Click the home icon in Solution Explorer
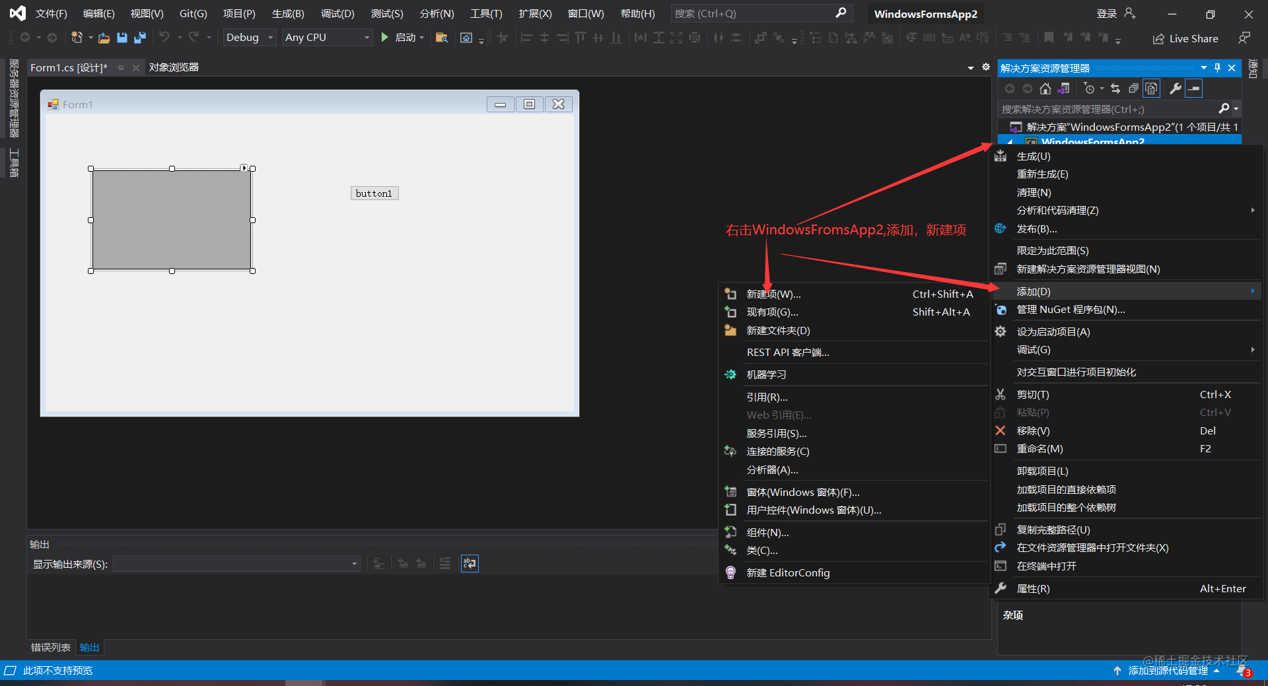The image size is (1268, 686). pos(1045,88)
